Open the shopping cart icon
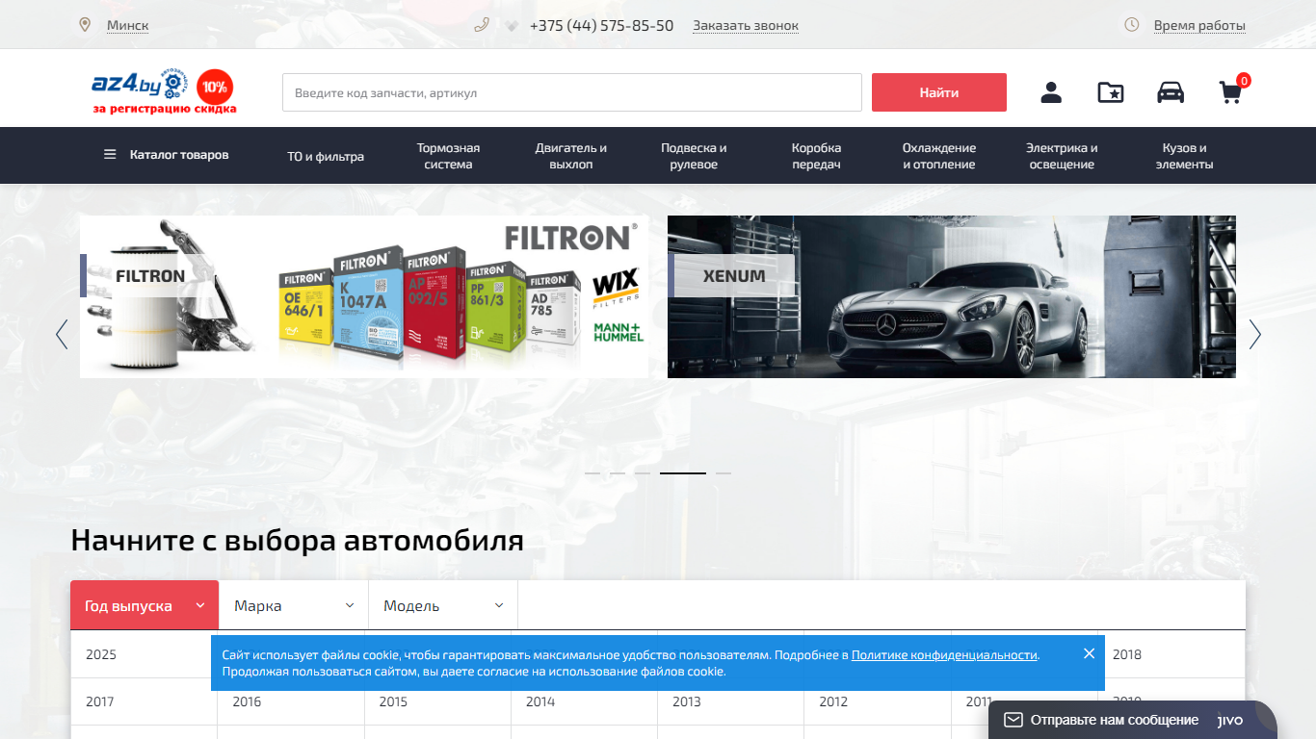Viewport: 1316px width, 739px height. (1230, 92)
